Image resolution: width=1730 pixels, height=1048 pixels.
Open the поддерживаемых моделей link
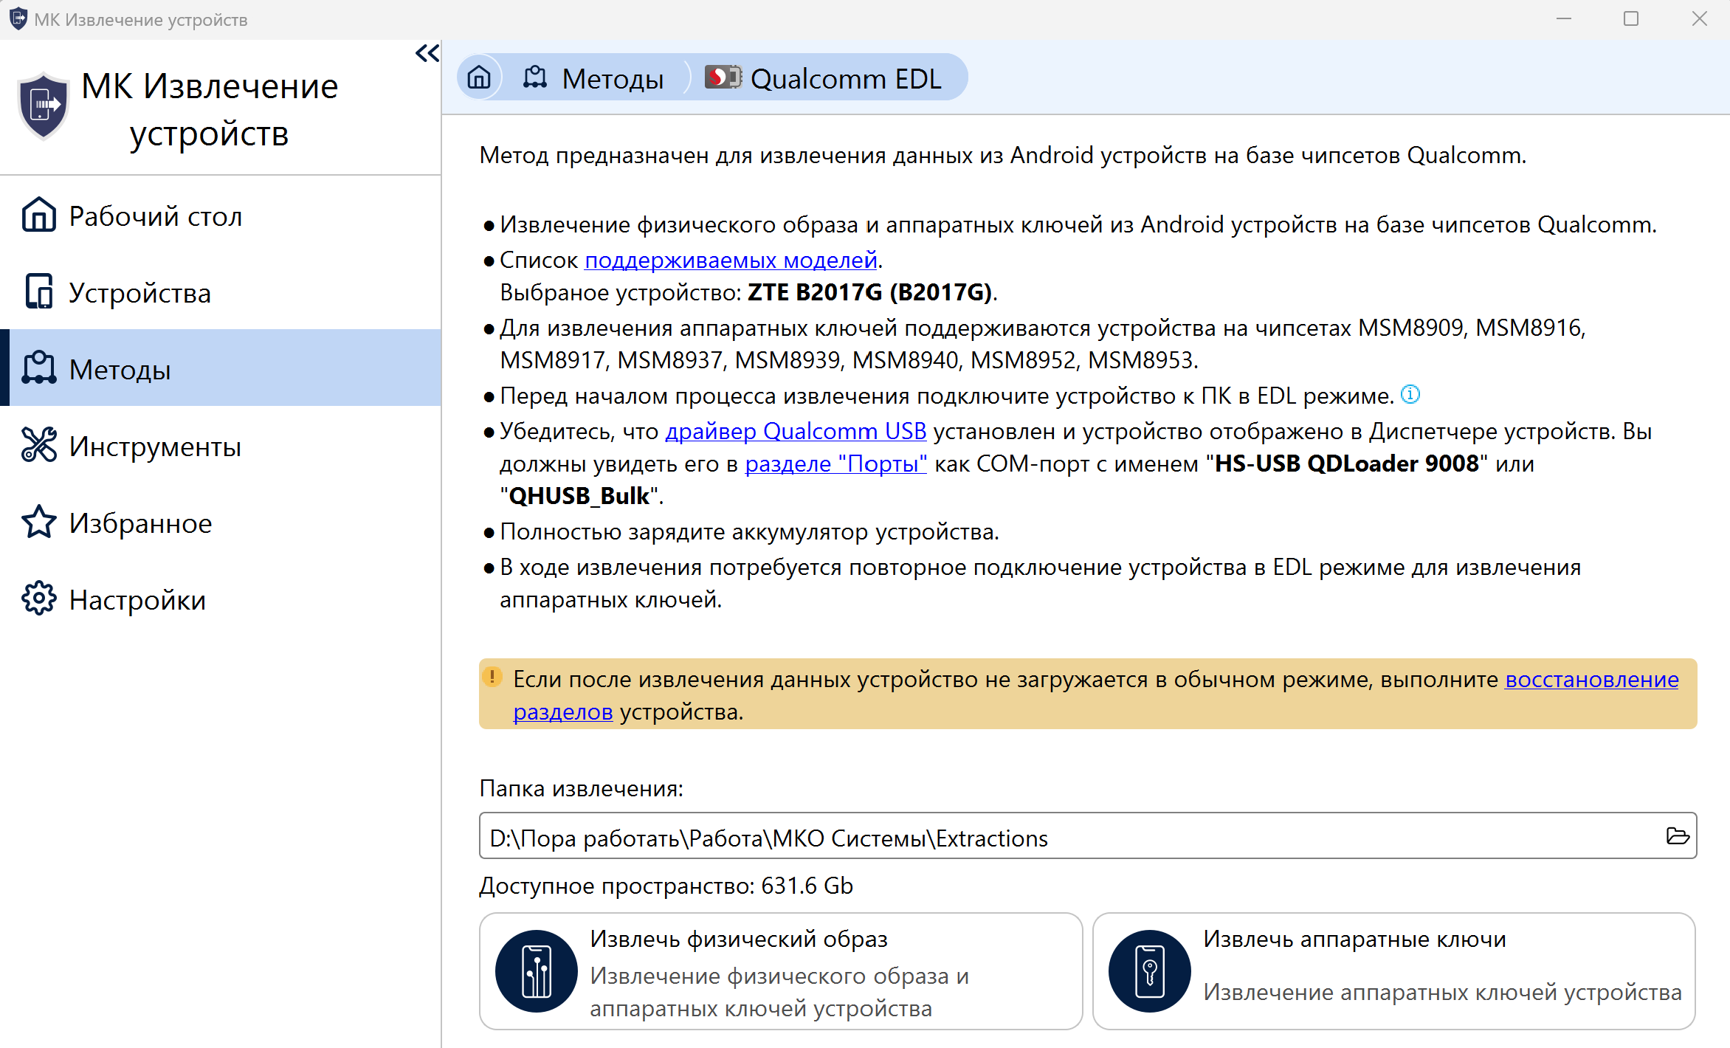click(731, 260)
